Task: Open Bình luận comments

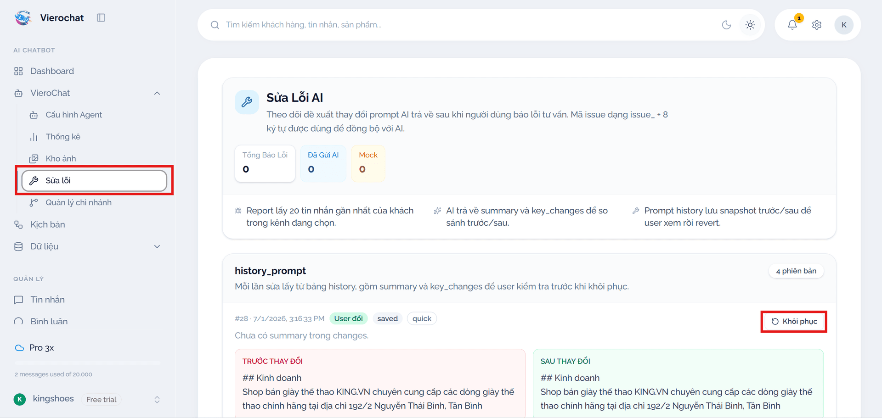Action: [49, 321]
